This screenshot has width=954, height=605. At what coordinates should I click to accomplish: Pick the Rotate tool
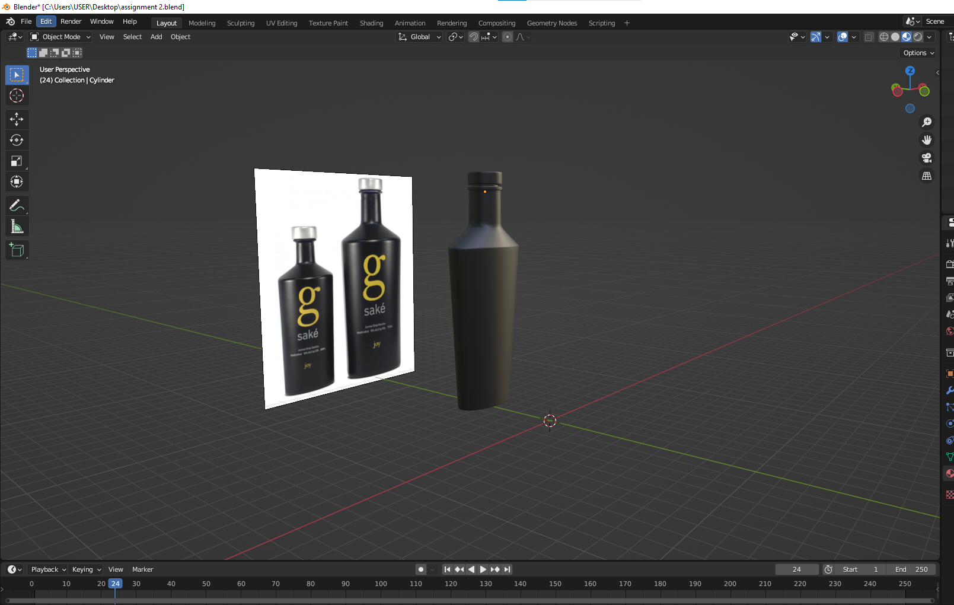[17, 140]
